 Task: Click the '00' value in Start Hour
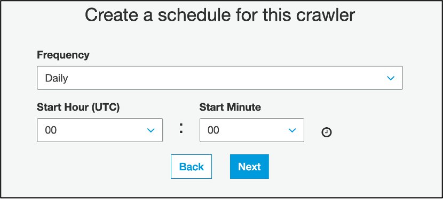coord(51,130)
